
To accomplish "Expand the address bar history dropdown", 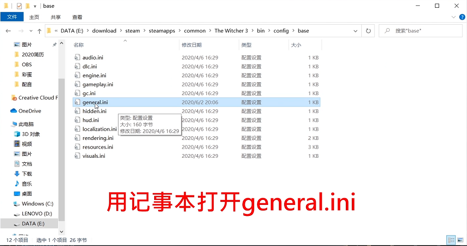I will [x=355, y=31].
